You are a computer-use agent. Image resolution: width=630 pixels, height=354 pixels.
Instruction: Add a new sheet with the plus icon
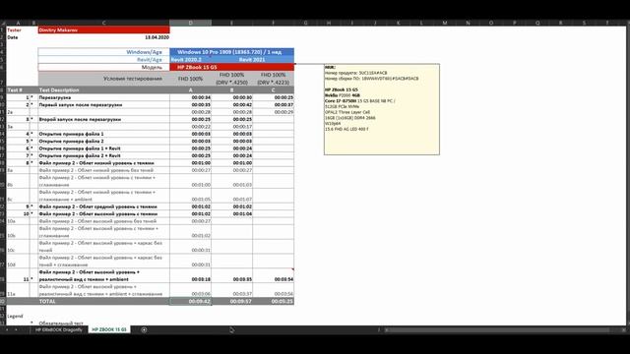pos(144,330)
